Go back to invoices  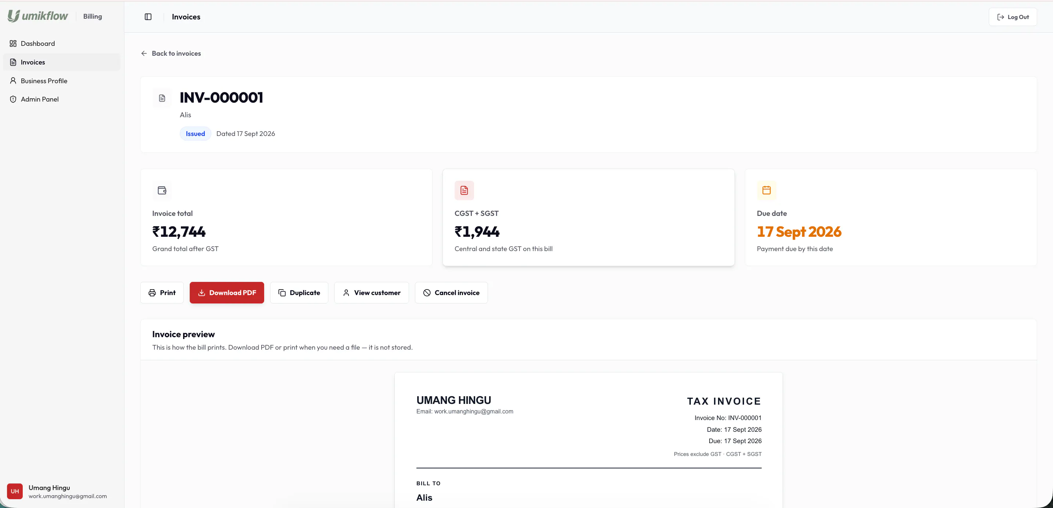(x=171, y=54)
